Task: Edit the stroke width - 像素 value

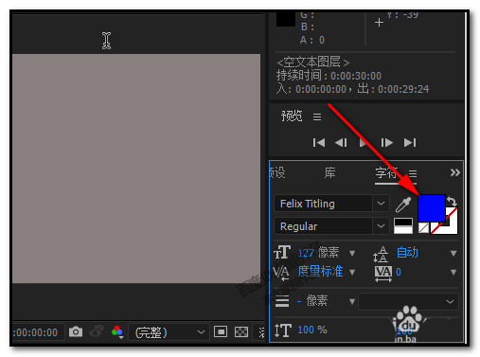Action: pyautogui.click(x=312, y=301)
